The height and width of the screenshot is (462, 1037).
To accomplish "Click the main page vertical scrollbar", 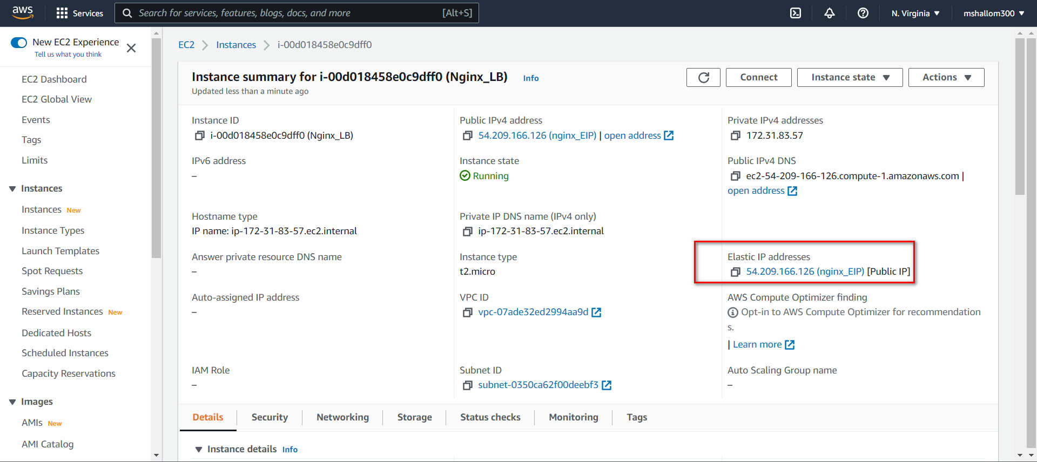I will pyautogui.click(x=1020, y=116).
